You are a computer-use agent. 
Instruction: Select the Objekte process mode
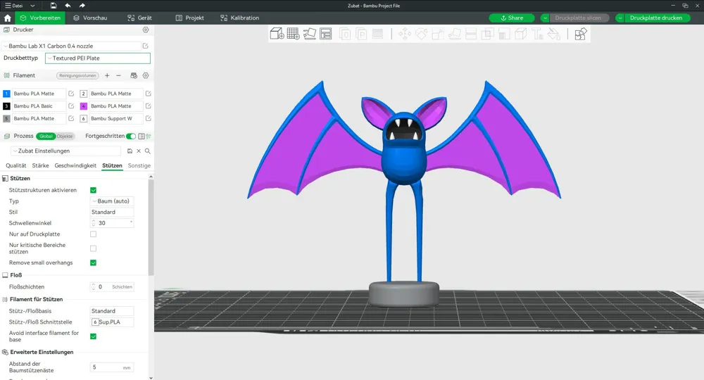[x=65, y=136]
